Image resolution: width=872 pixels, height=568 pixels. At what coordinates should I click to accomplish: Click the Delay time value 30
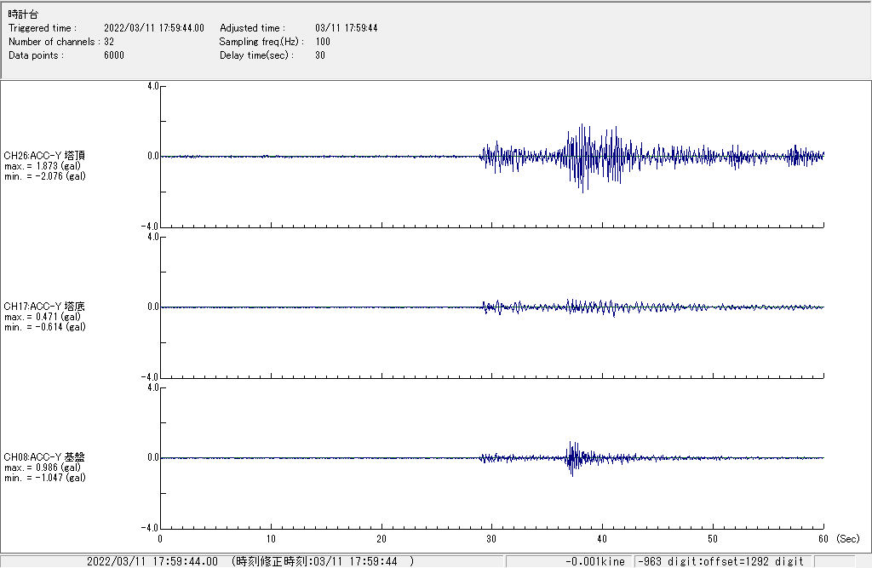[320, 55]
